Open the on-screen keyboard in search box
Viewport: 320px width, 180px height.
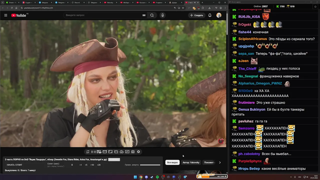[x=144, y=15]
